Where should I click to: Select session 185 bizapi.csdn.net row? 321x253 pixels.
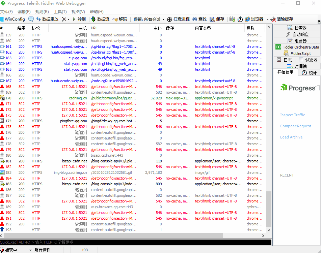coord(132,184)
